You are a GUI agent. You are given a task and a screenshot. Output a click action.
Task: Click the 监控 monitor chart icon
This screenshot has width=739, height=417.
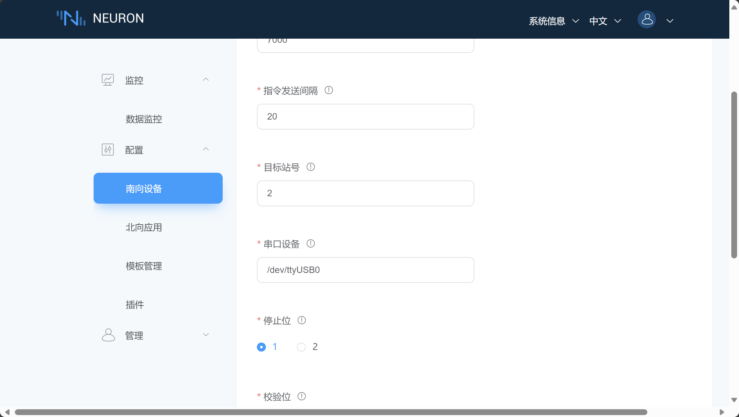[x=108, y=80]
